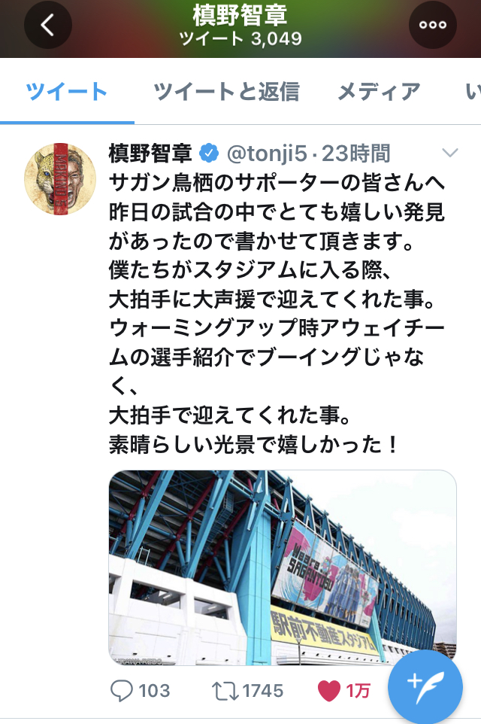Tap the reply speech bubble icon
This screenshot has width=481, height=724.
click(x=121, y=691)
